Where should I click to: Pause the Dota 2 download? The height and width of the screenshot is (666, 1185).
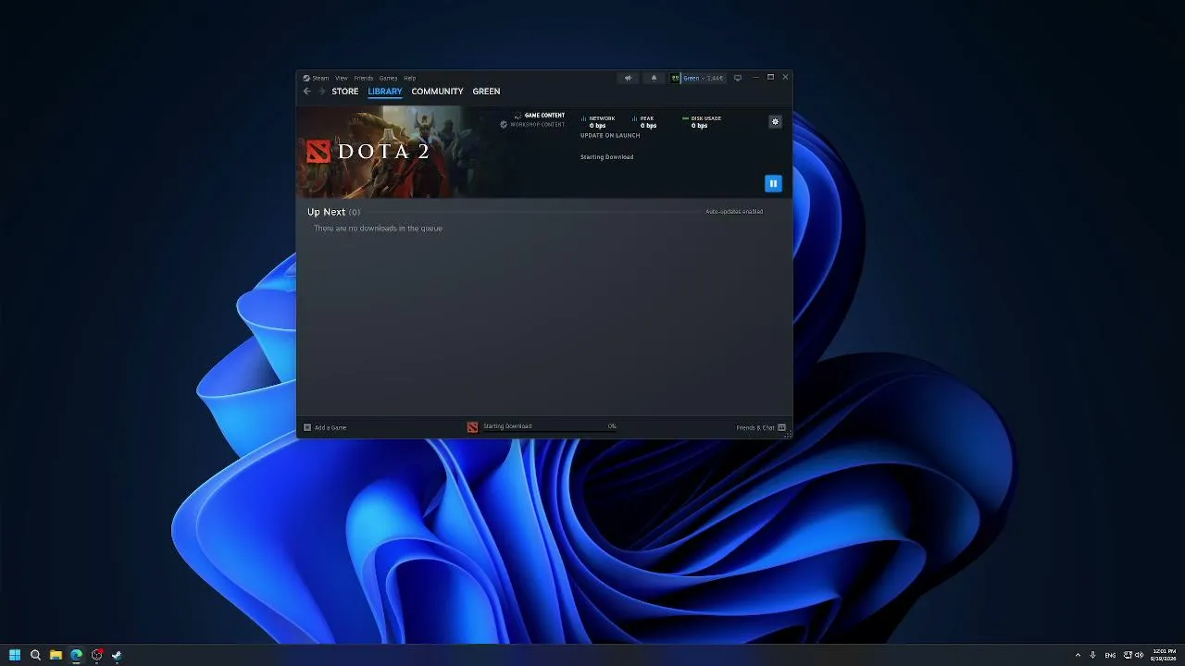pyautogui.click(x=773, y=183)
